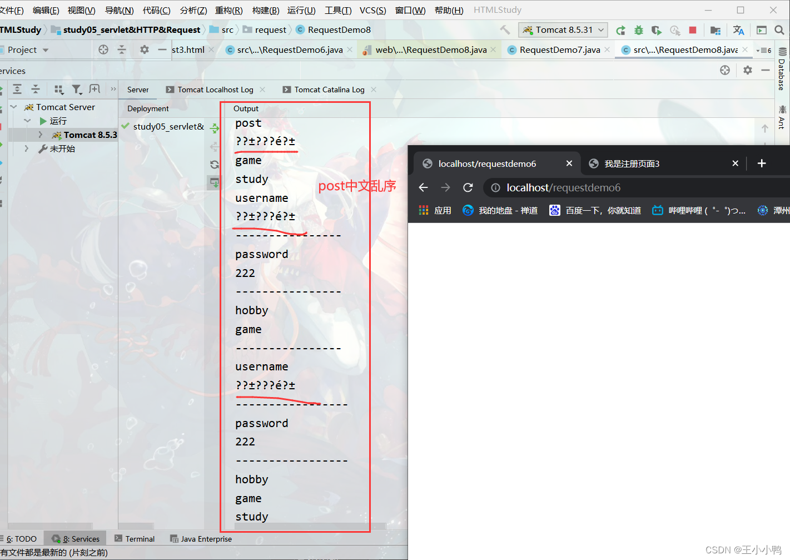Expand all services with the expand icon
Viewport: 790px width, 560px height.
[17, 89]
